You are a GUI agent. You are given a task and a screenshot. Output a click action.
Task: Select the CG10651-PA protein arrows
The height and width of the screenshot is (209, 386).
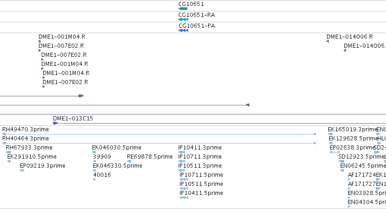click(x=183, y=30)
